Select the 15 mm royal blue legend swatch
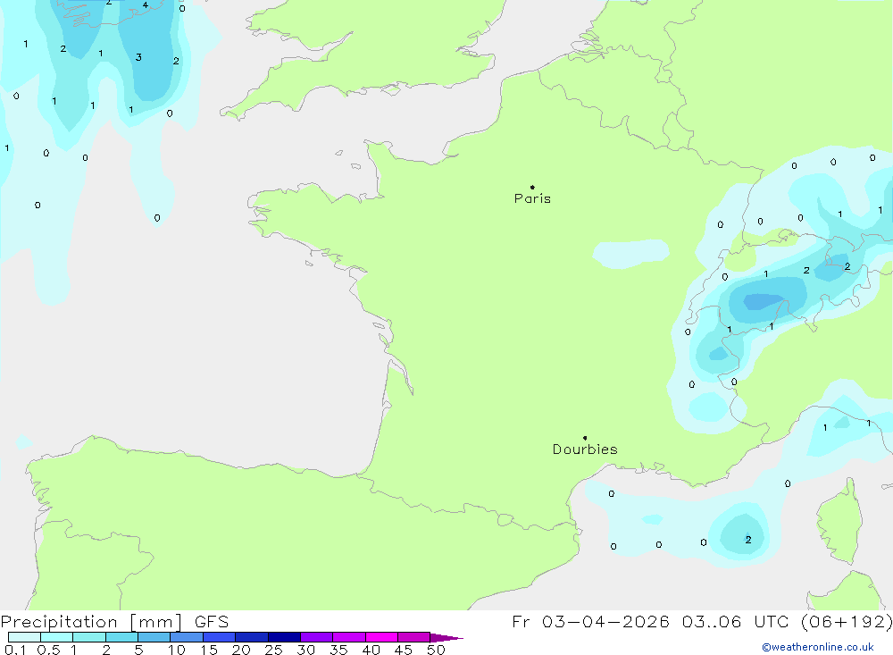The image size is (893, 655). pos(220,637)
